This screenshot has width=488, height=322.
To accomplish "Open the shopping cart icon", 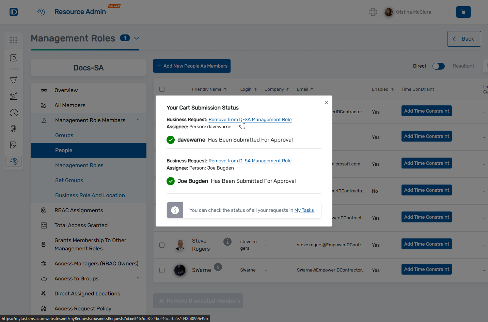I will 463,12.
